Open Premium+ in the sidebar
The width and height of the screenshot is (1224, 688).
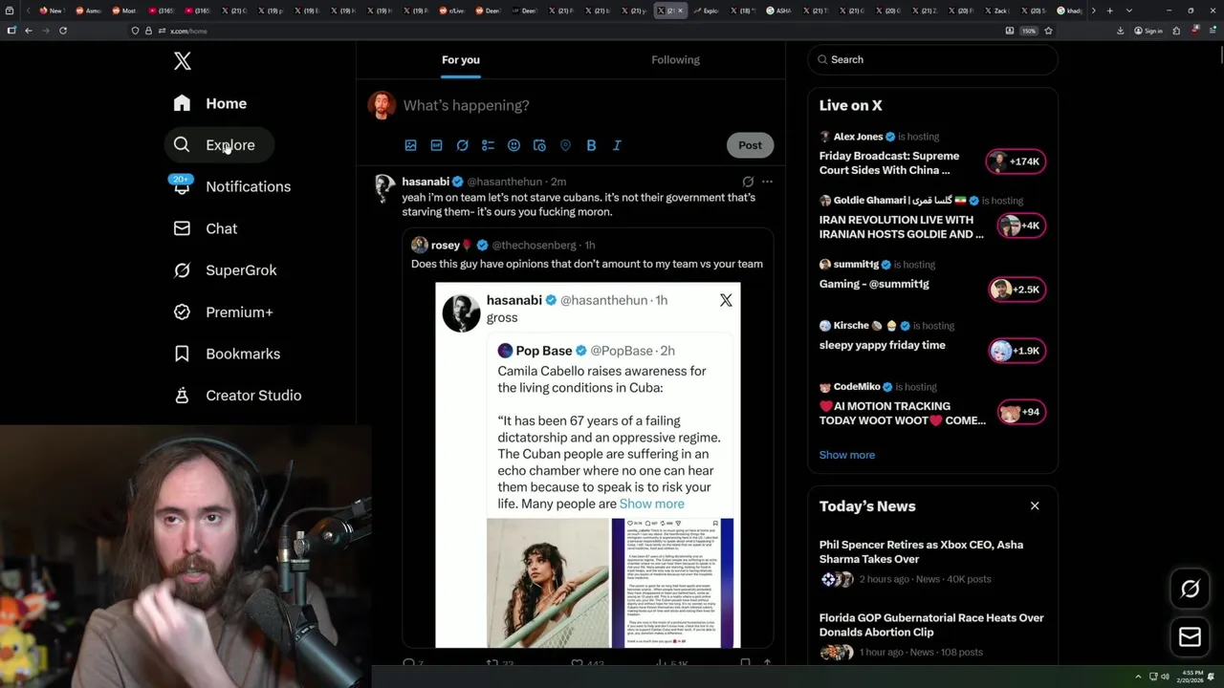click(x=224, y=312)
